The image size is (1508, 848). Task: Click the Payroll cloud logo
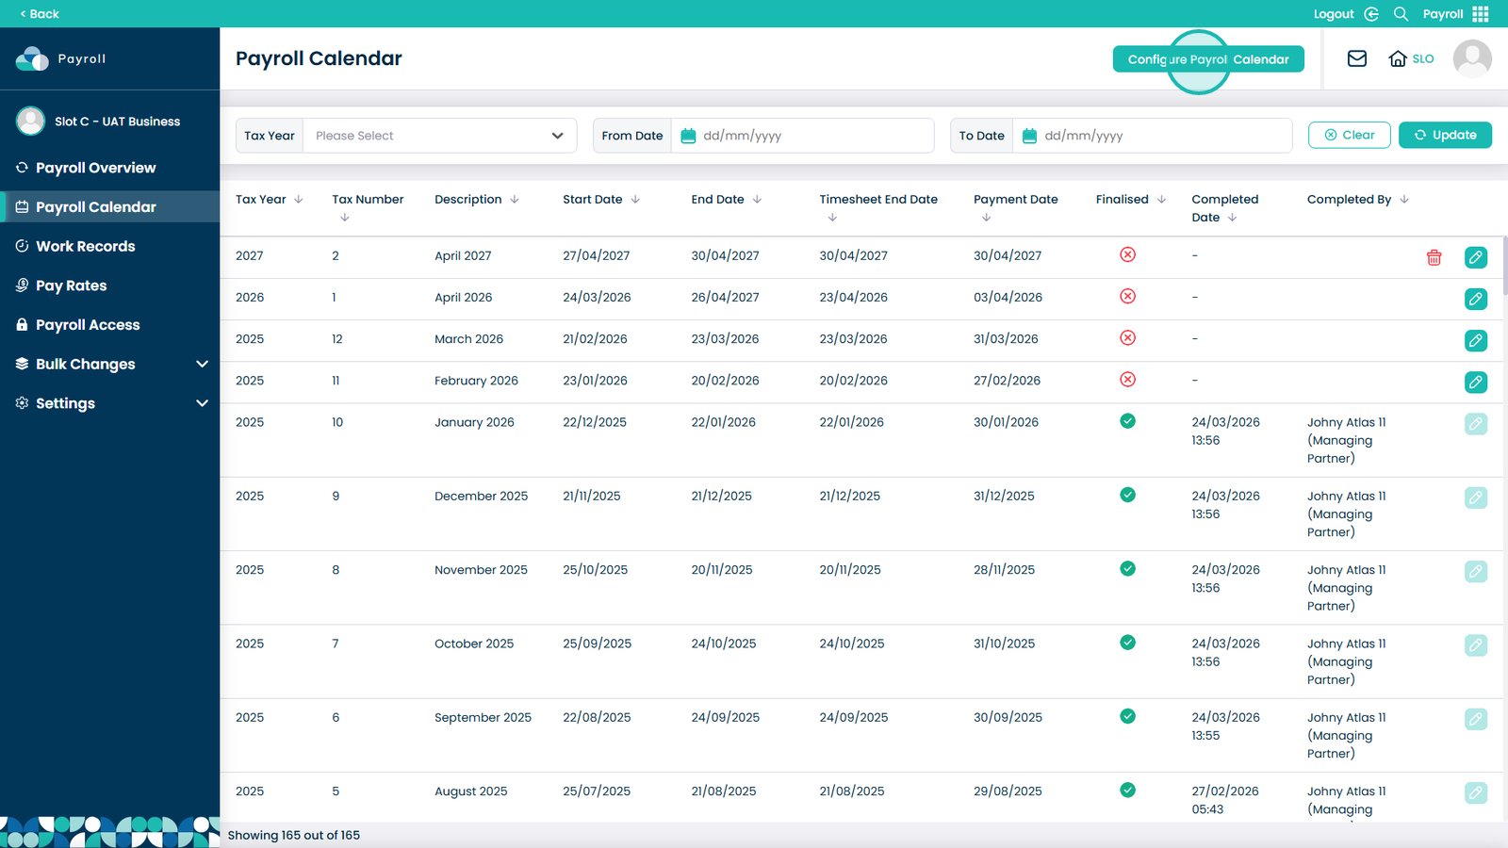(32, 58)
